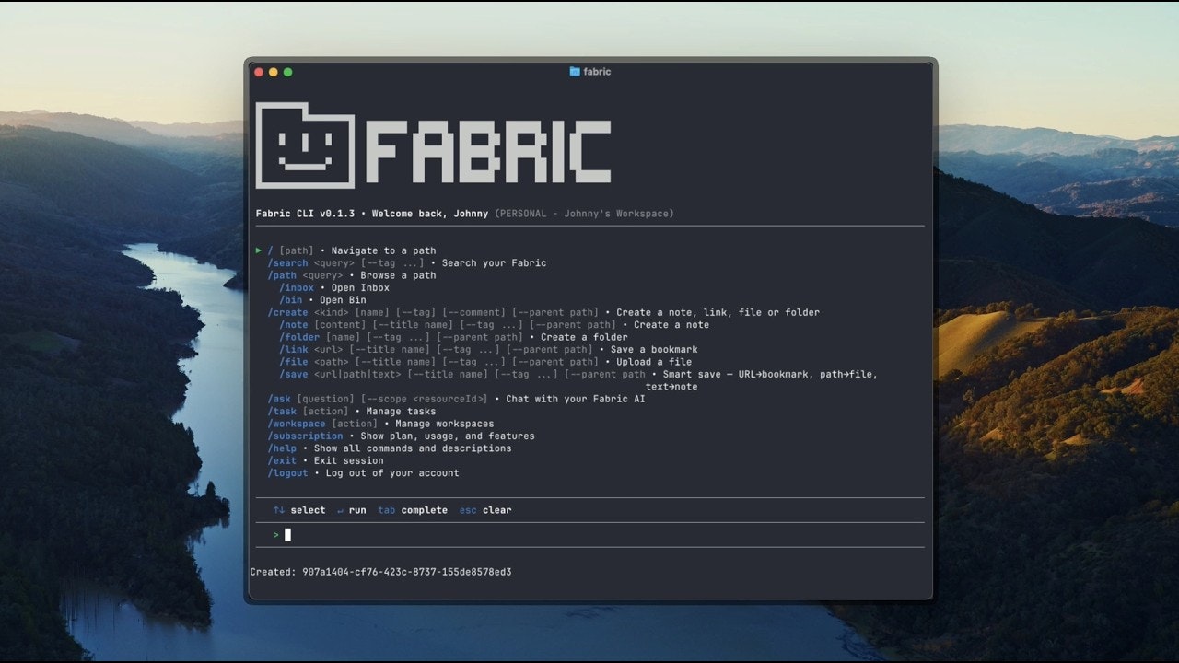Click the / [path] Navigate to a path row
This screenshot has height=663, width=1179.
coord(352,250)
